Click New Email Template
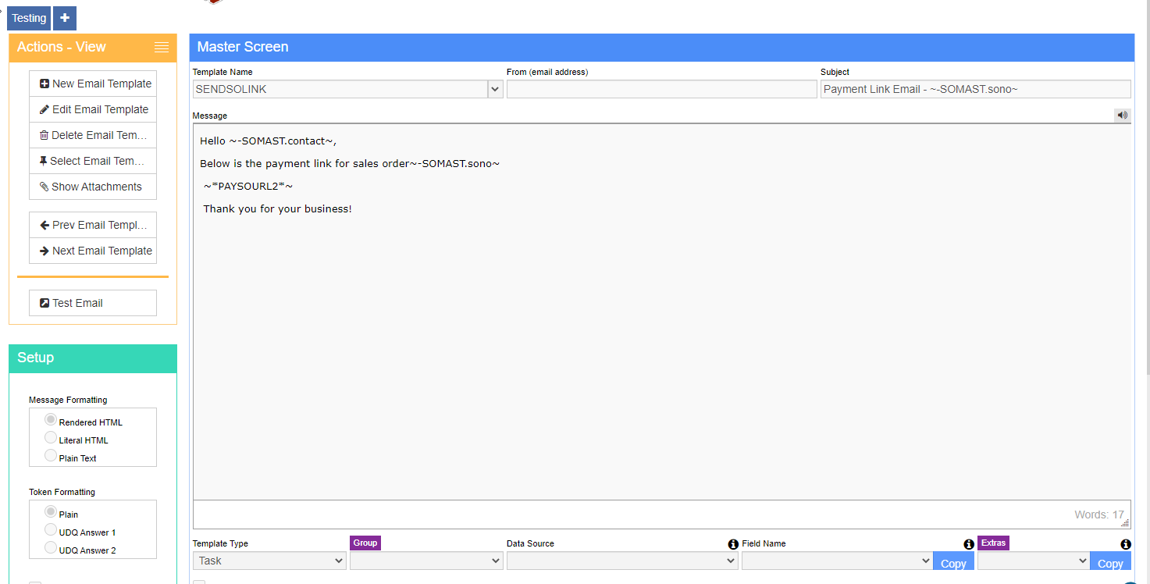Viewport: 1150px width, 584px height. [x=93, y=84]
